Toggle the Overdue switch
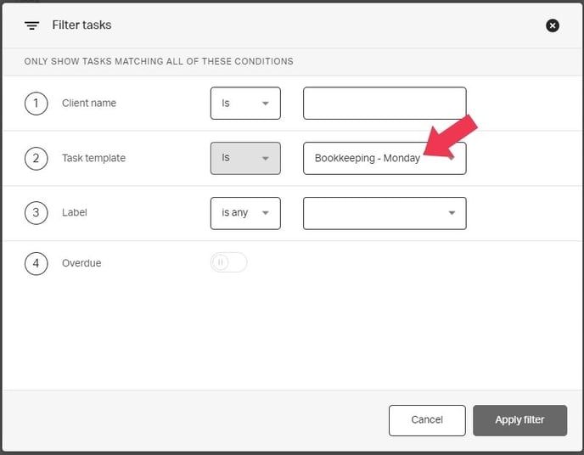This screenshot has width=584, height=455. (x=228, y=263)
